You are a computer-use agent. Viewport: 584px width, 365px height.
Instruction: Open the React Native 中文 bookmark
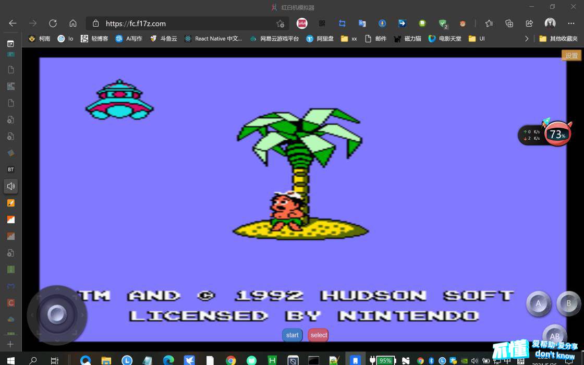213,39
